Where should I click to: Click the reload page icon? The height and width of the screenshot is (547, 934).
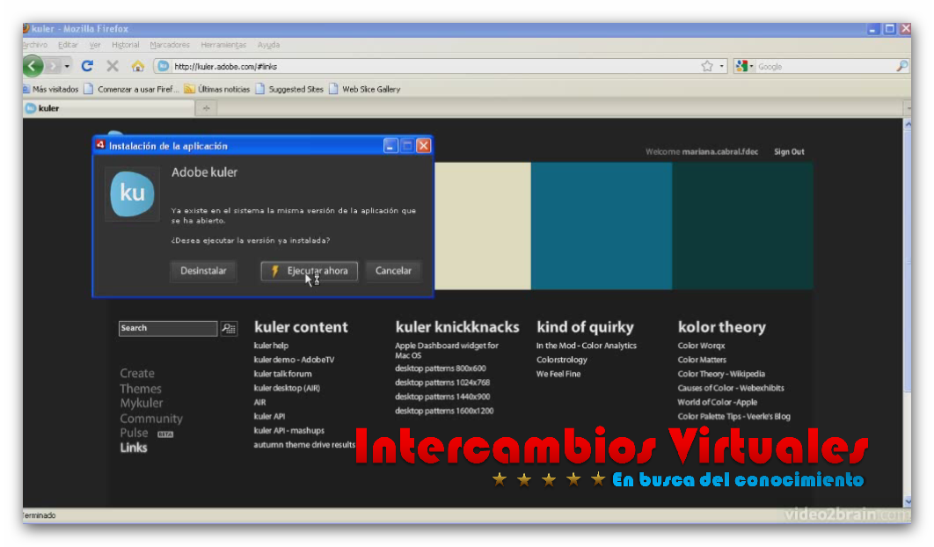[x=87, y=66]
